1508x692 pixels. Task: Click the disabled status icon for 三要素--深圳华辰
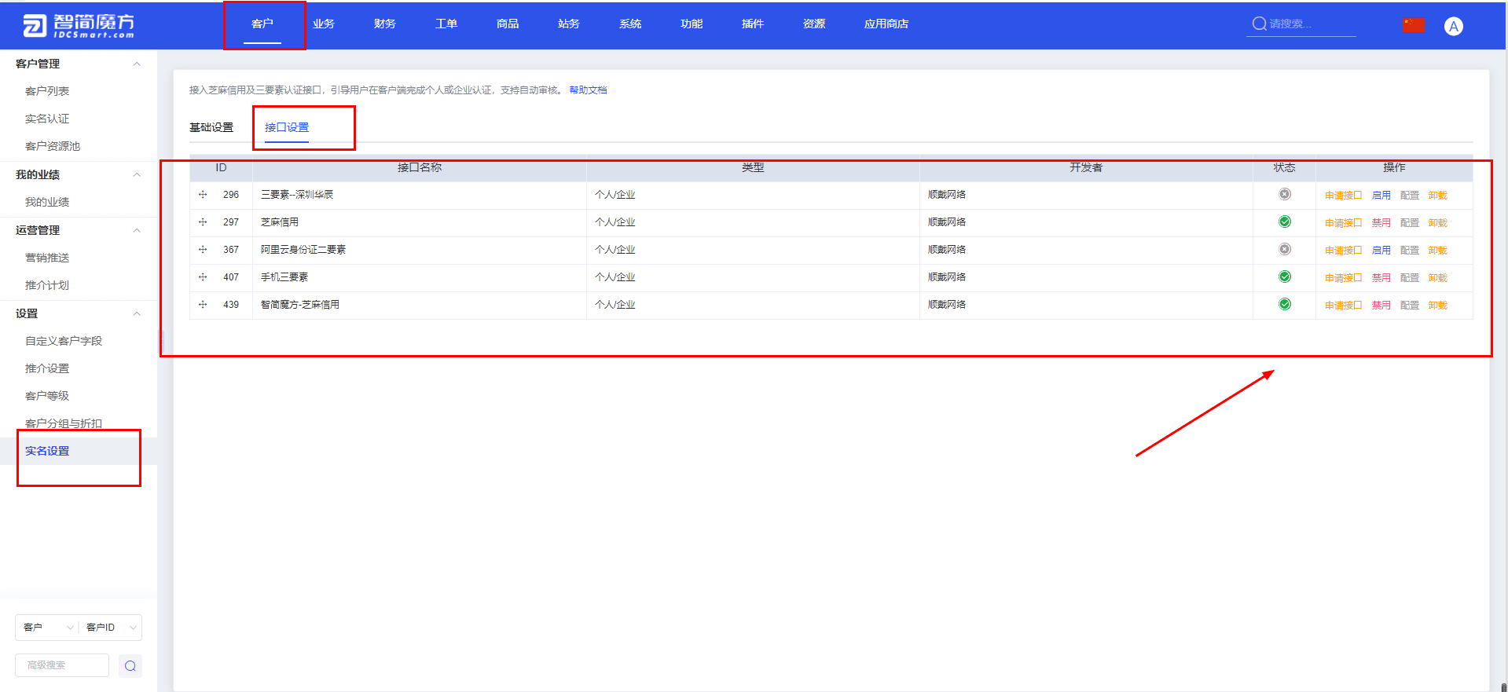click(1285, 194)
